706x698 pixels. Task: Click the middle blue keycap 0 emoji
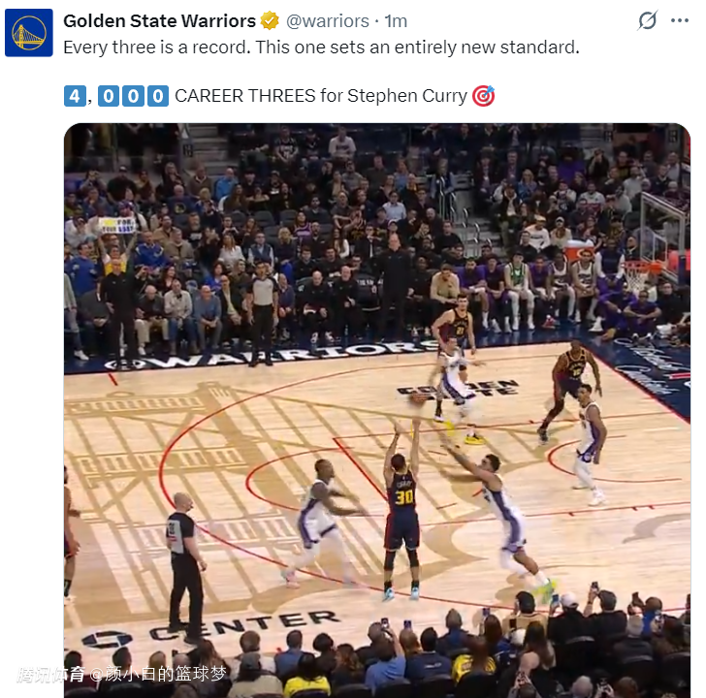coord(133,96)
